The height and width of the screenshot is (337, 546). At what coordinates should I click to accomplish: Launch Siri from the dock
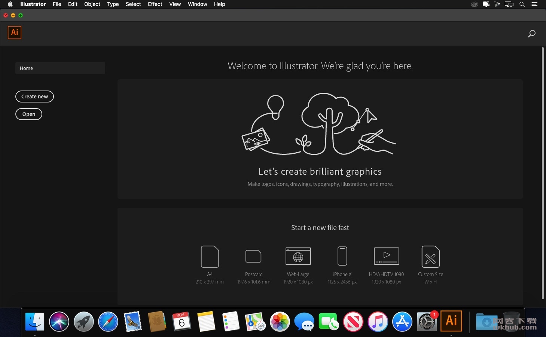pyautogui.click(x=59, y=322)
